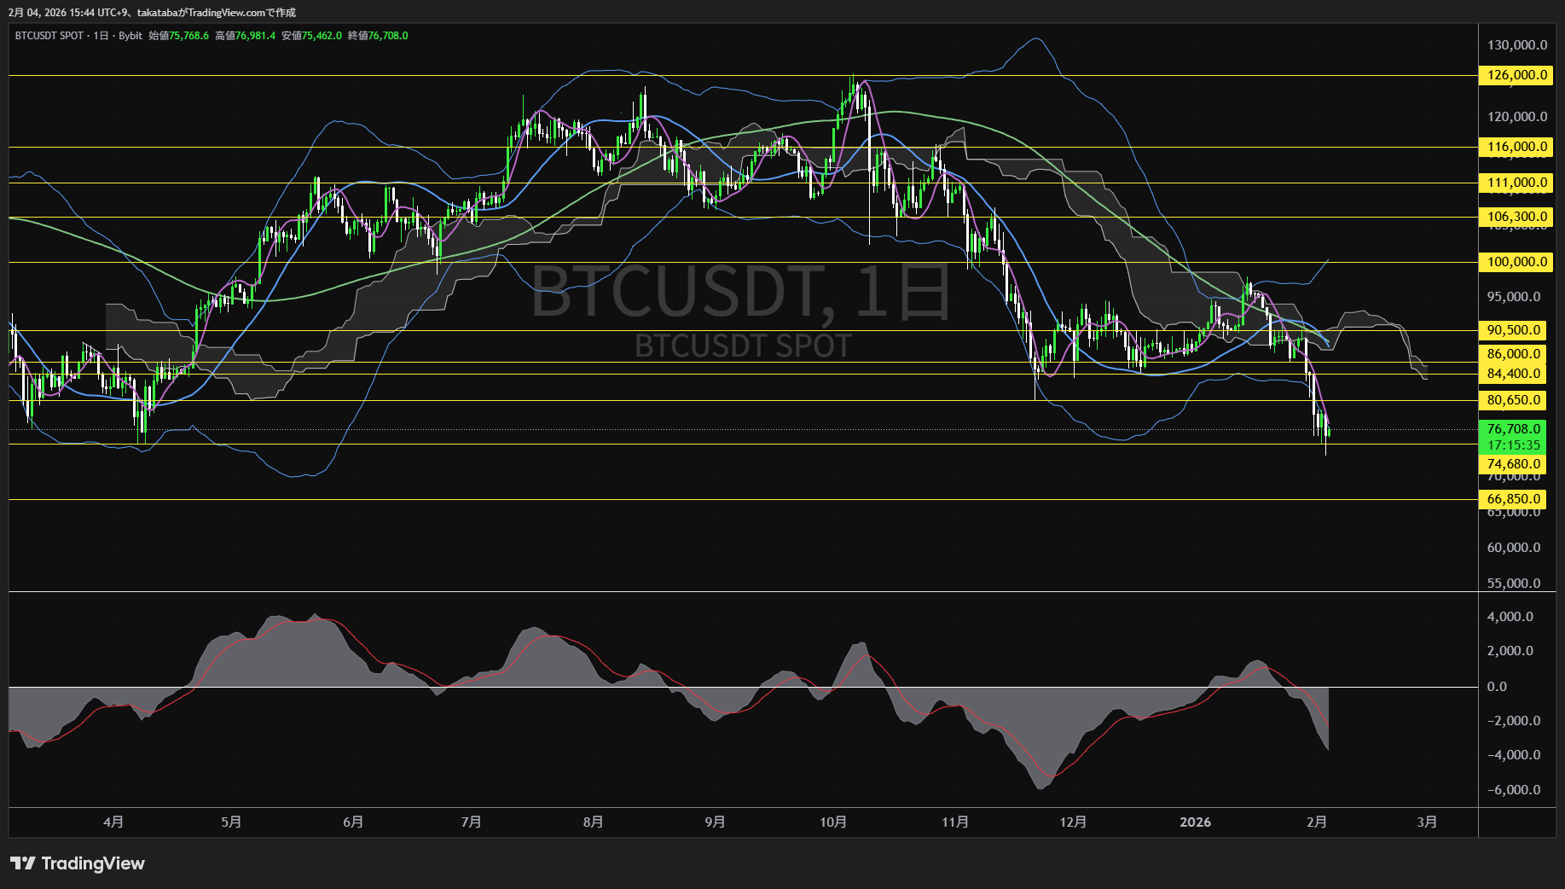
Task: Select the 106,300.0 price level label
Action: [1516, 217]
